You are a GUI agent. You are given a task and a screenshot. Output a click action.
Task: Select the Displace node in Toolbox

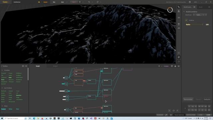pyautogui.click(x=4, y=109)
